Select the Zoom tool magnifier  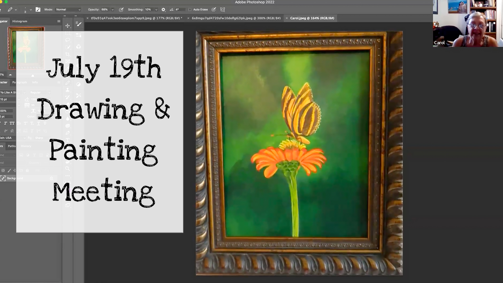pyautogui.click(x=68, y=168)
